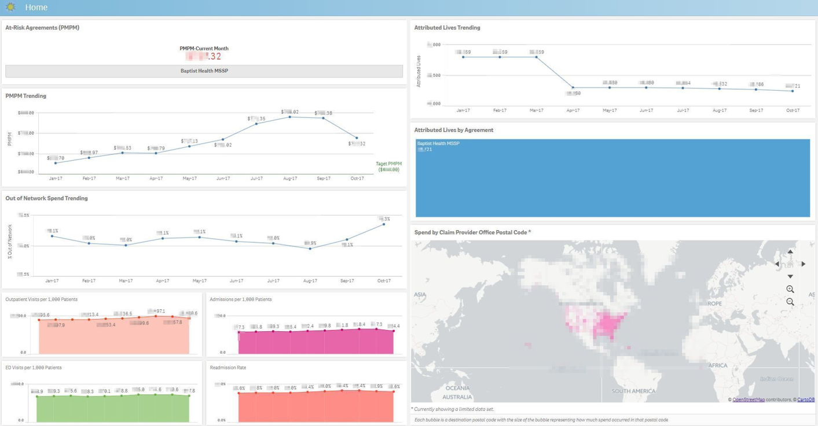The width and height of the screenshot is (818, 426).
Task: Pan the map down with the down arrow
Action: click(x=790, y=276)
